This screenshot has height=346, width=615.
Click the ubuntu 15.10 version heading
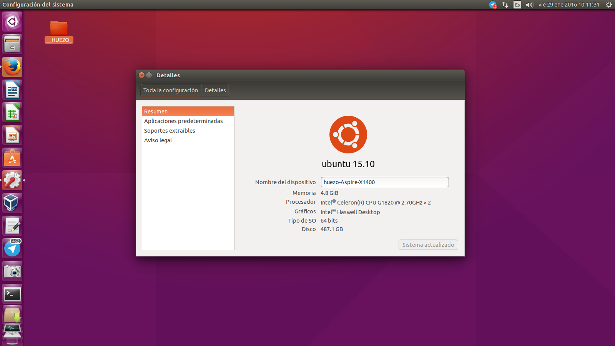(x=348, y=164)
